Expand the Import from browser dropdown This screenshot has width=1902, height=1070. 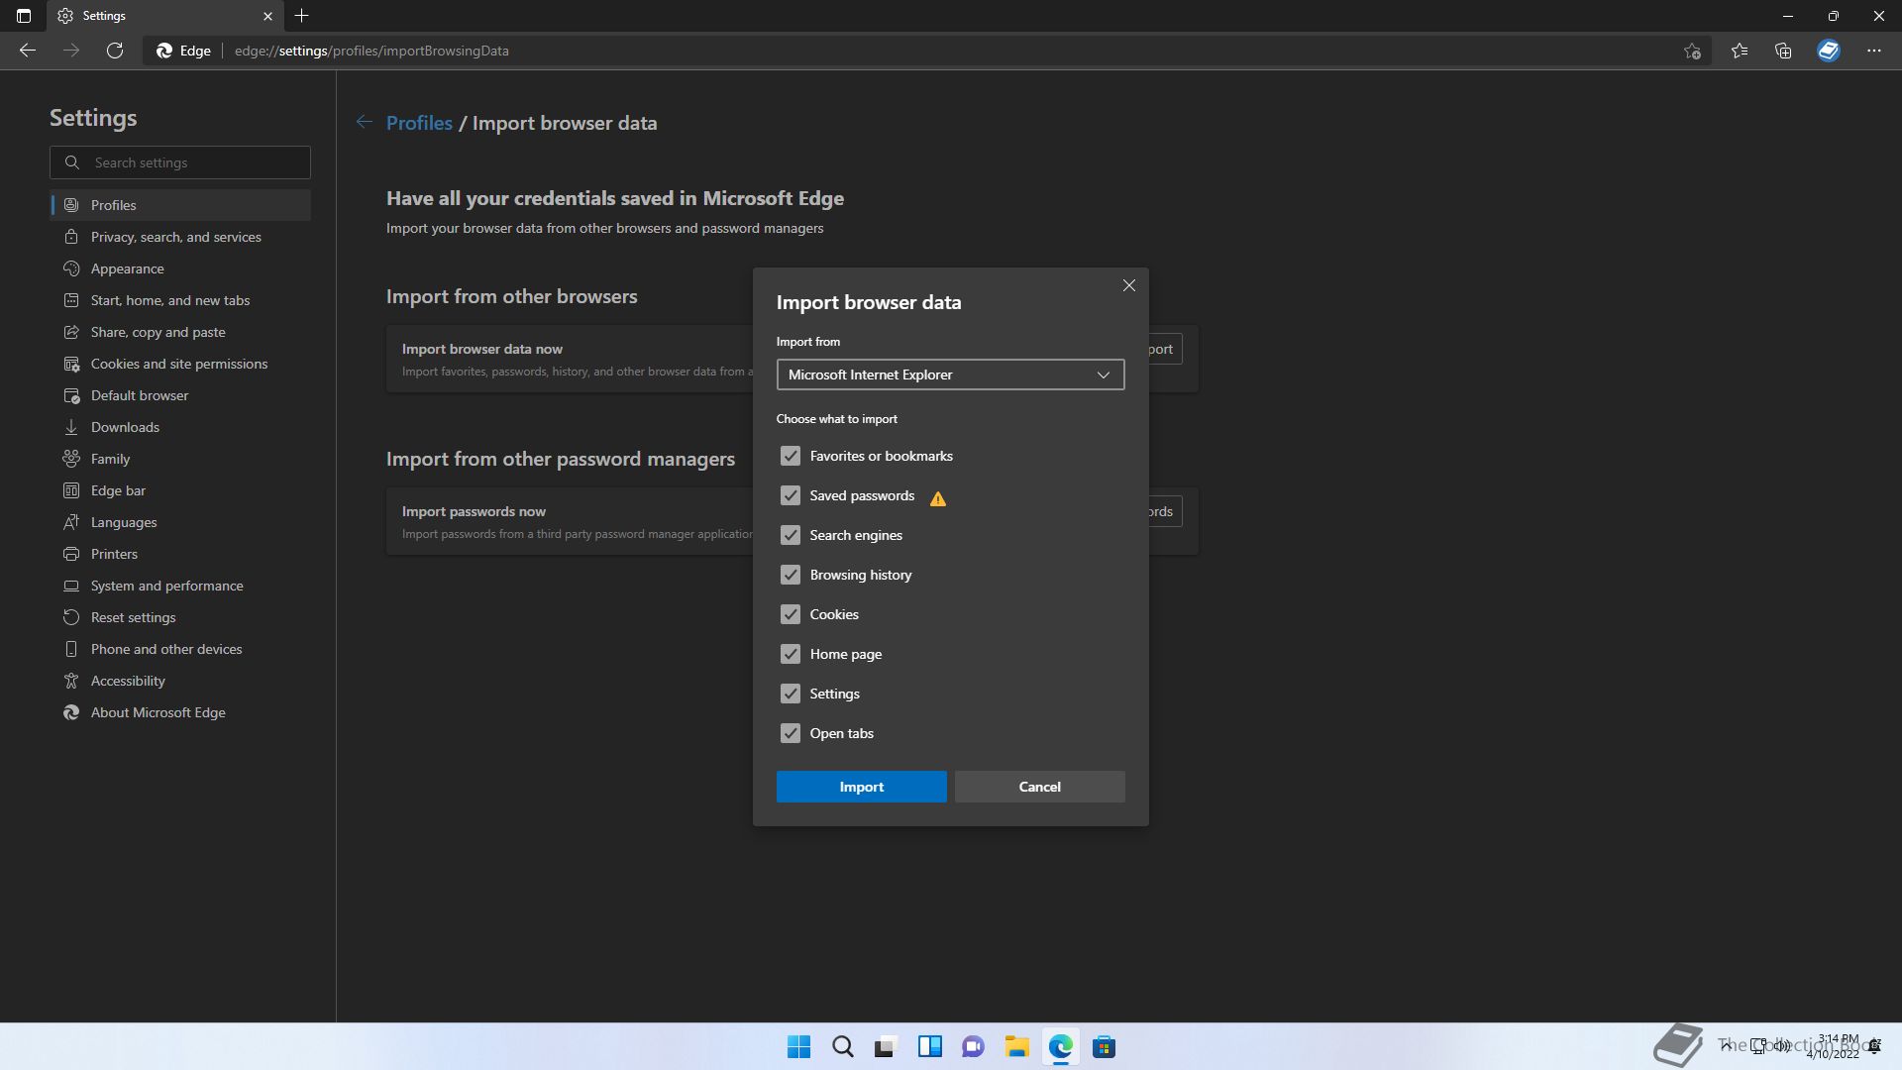point(950,374)
